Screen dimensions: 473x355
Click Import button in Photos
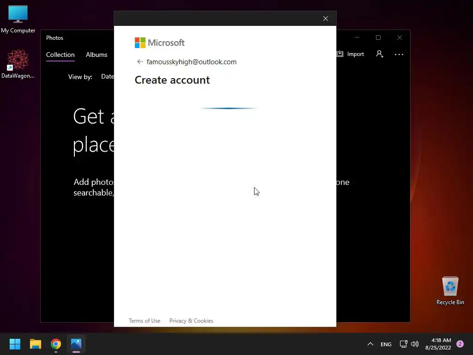350,54
